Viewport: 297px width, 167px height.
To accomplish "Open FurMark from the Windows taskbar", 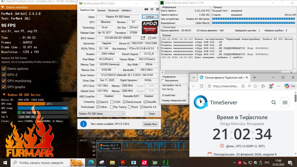I will [123, 163].
